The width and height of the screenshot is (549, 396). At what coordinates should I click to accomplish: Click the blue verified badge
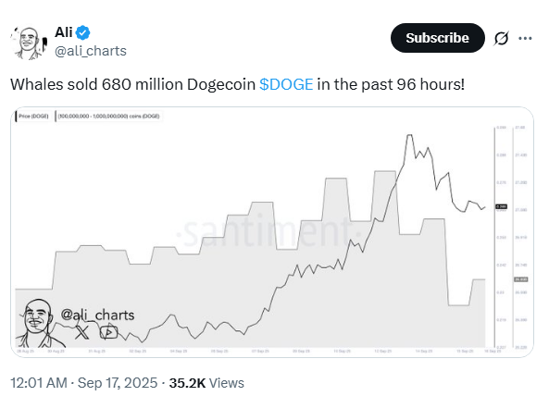[83, 32]
